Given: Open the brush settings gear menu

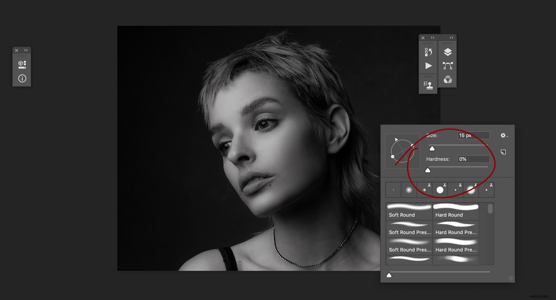Looking at the screenshot, I should 503,136.
